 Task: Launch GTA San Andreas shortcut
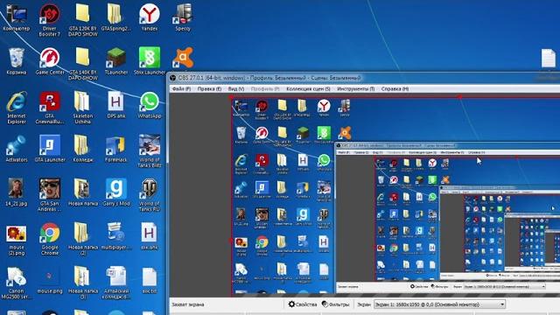pos(50,195)
